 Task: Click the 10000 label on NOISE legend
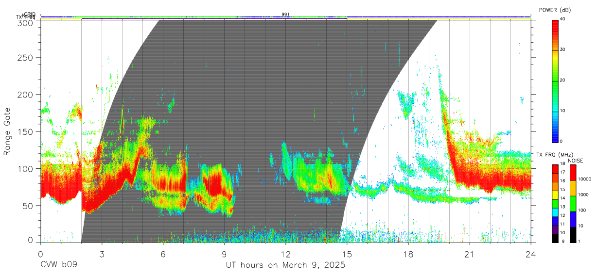click(584, 179)
